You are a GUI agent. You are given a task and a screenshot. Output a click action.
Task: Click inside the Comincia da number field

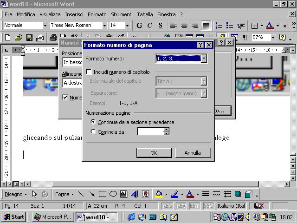[x=150, y=131]
